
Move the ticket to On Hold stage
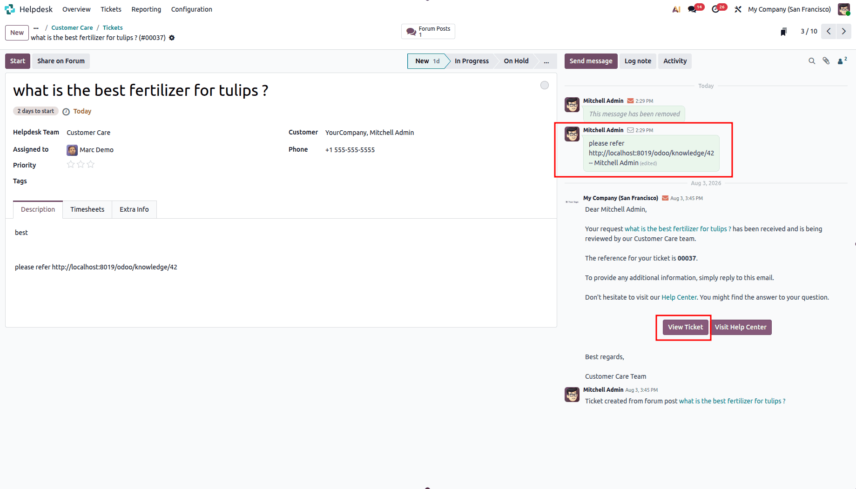(516, 61)
